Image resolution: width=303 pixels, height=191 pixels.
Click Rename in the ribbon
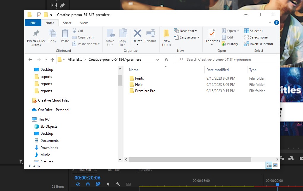point(151,36)
